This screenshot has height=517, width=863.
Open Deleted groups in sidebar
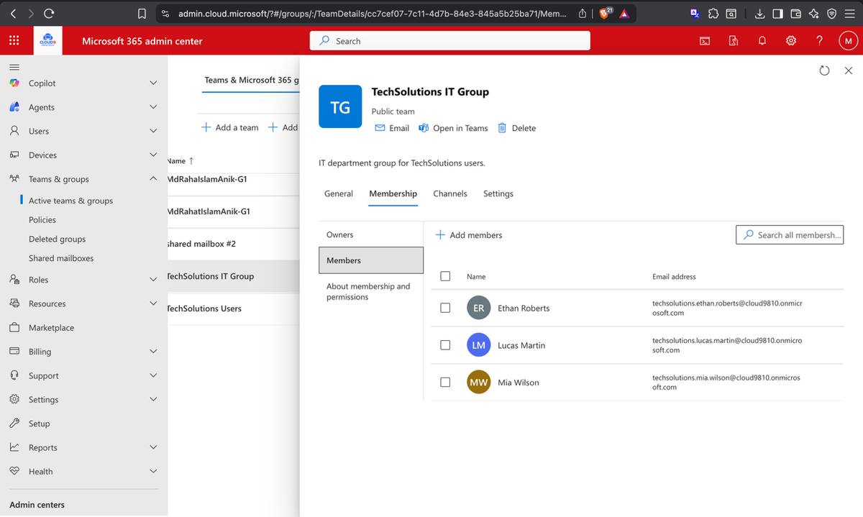click(57, 239)
